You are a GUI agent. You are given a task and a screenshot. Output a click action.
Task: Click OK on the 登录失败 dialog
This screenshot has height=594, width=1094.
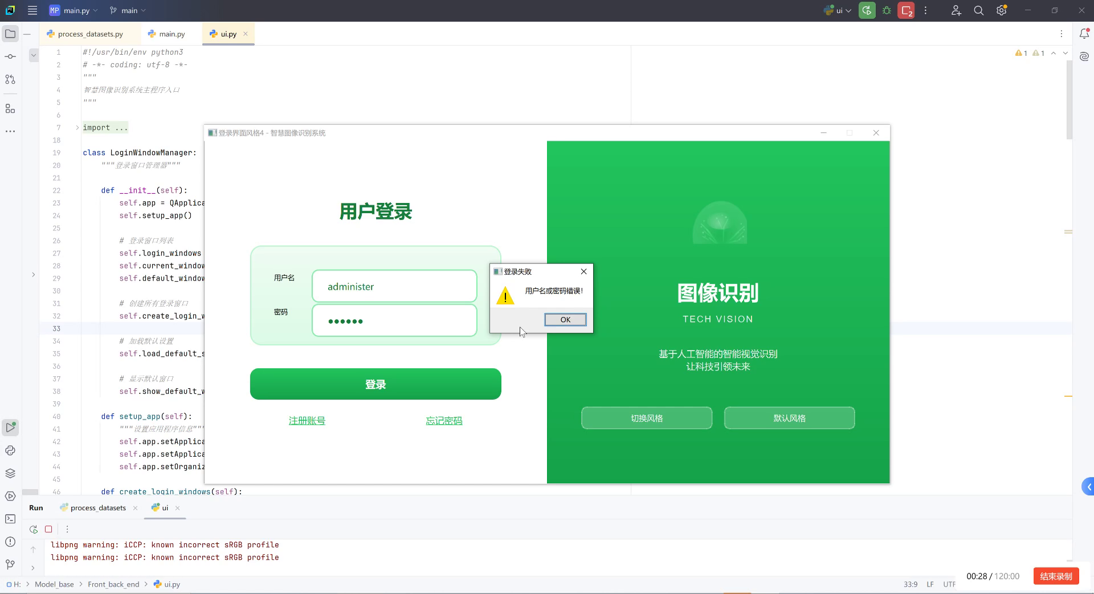click(x=565, y=319)
